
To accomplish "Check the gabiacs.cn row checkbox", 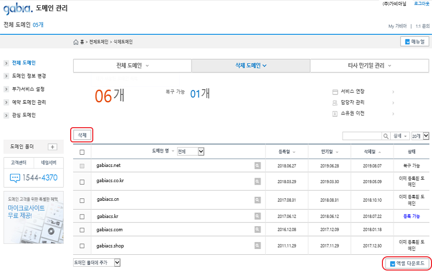I will [x=82, y=200].
